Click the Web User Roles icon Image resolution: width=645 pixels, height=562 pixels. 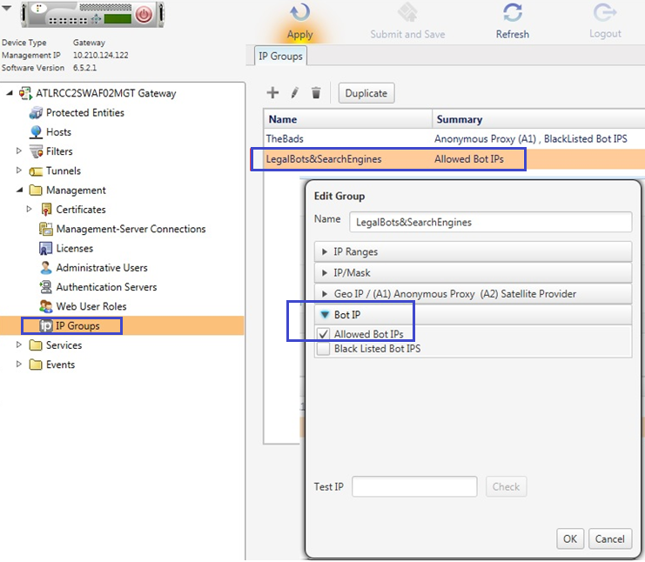click(45, 306)
